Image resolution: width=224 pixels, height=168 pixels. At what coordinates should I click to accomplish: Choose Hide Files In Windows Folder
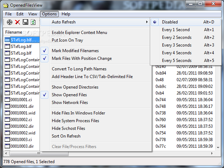point(96,113)
